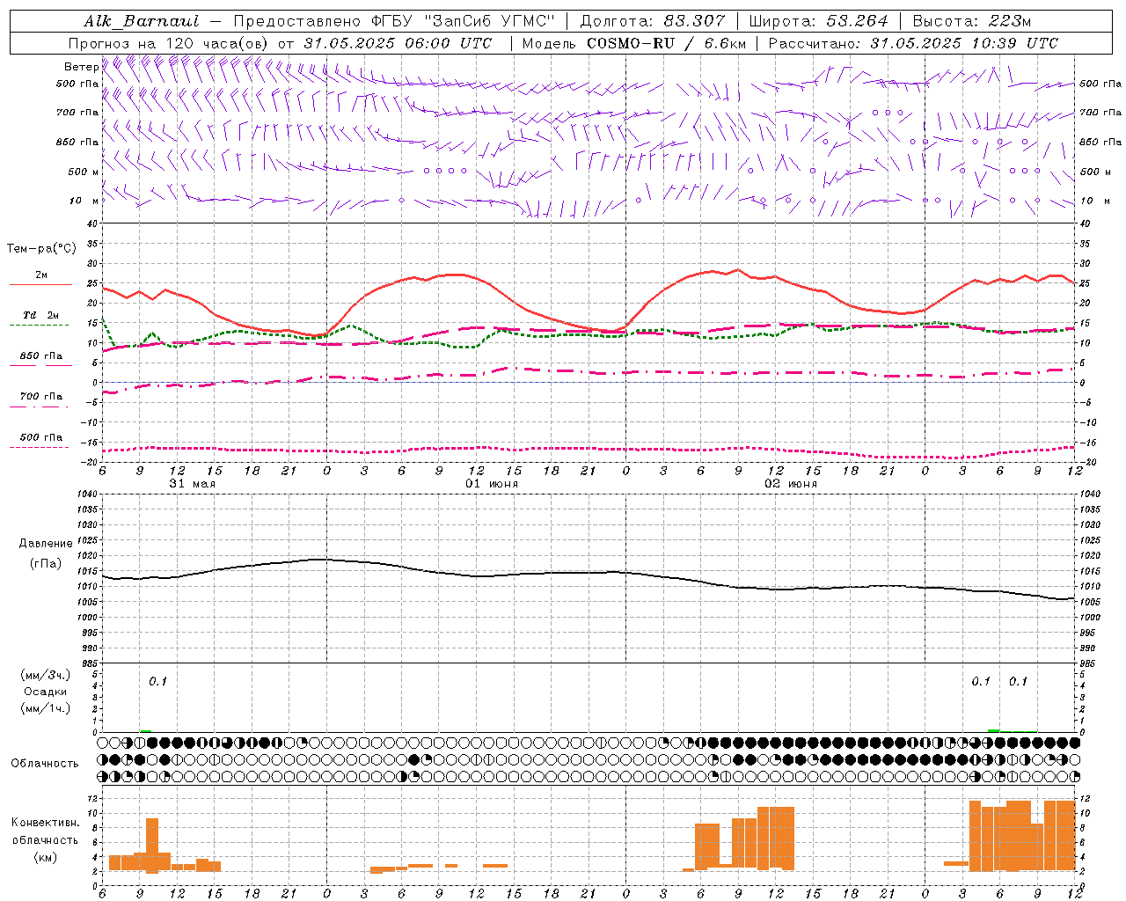Select the text Широта: 53.264
Image resolution: width=1126 pixels, height=901 pixels.
[819, 21]
